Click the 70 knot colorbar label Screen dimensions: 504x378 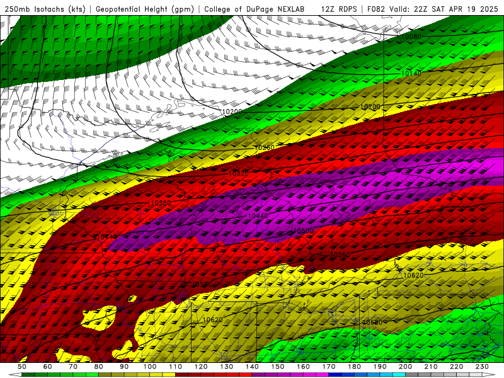73,367
